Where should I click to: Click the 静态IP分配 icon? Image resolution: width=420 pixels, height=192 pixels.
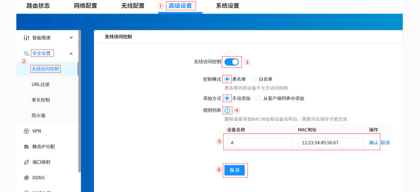pos(26,147)
